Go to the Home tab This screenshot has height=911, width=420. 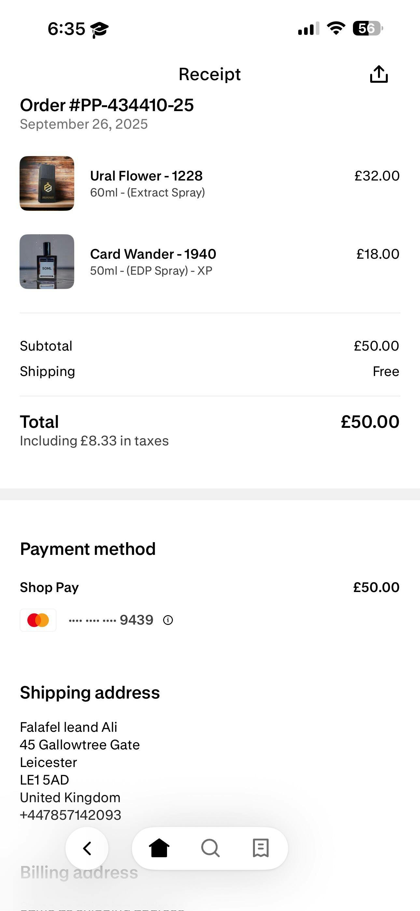pyautogui.click(x=159, y=848)
